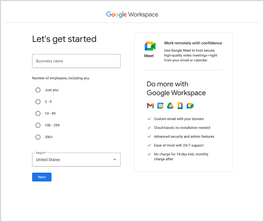
Task: Click the Region dropdown arrow
Action: pos(115,160)
